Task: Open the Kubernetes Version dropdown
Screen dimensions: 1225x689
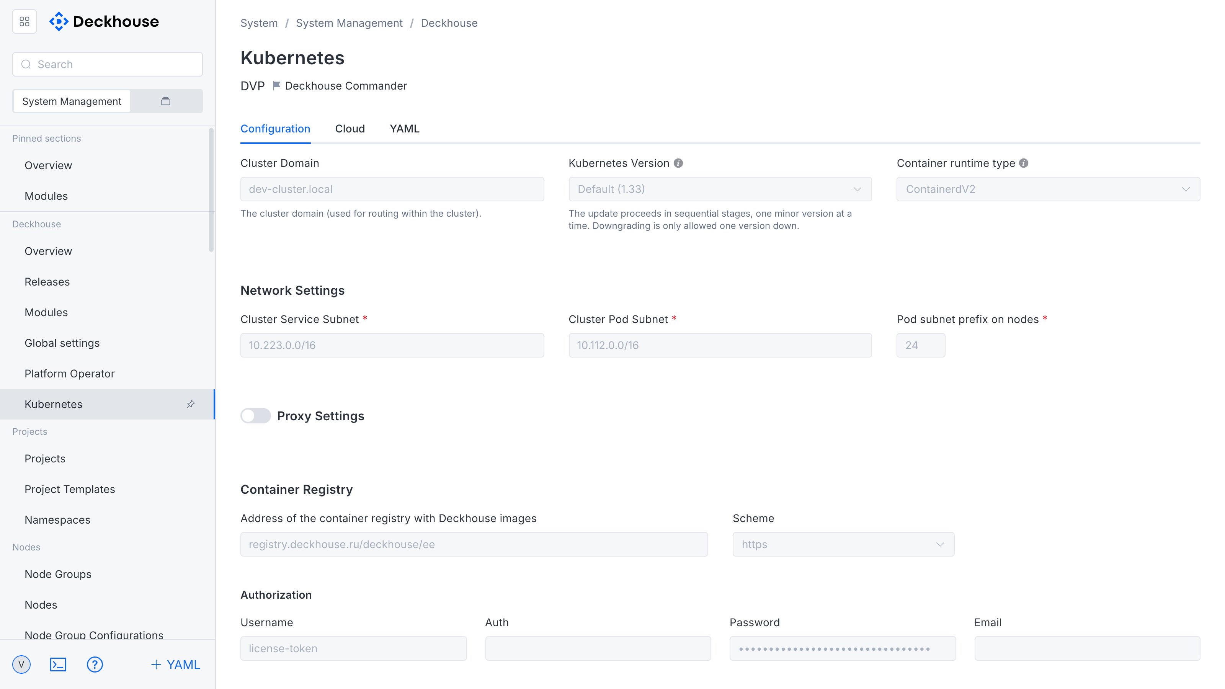Action: 720,189
